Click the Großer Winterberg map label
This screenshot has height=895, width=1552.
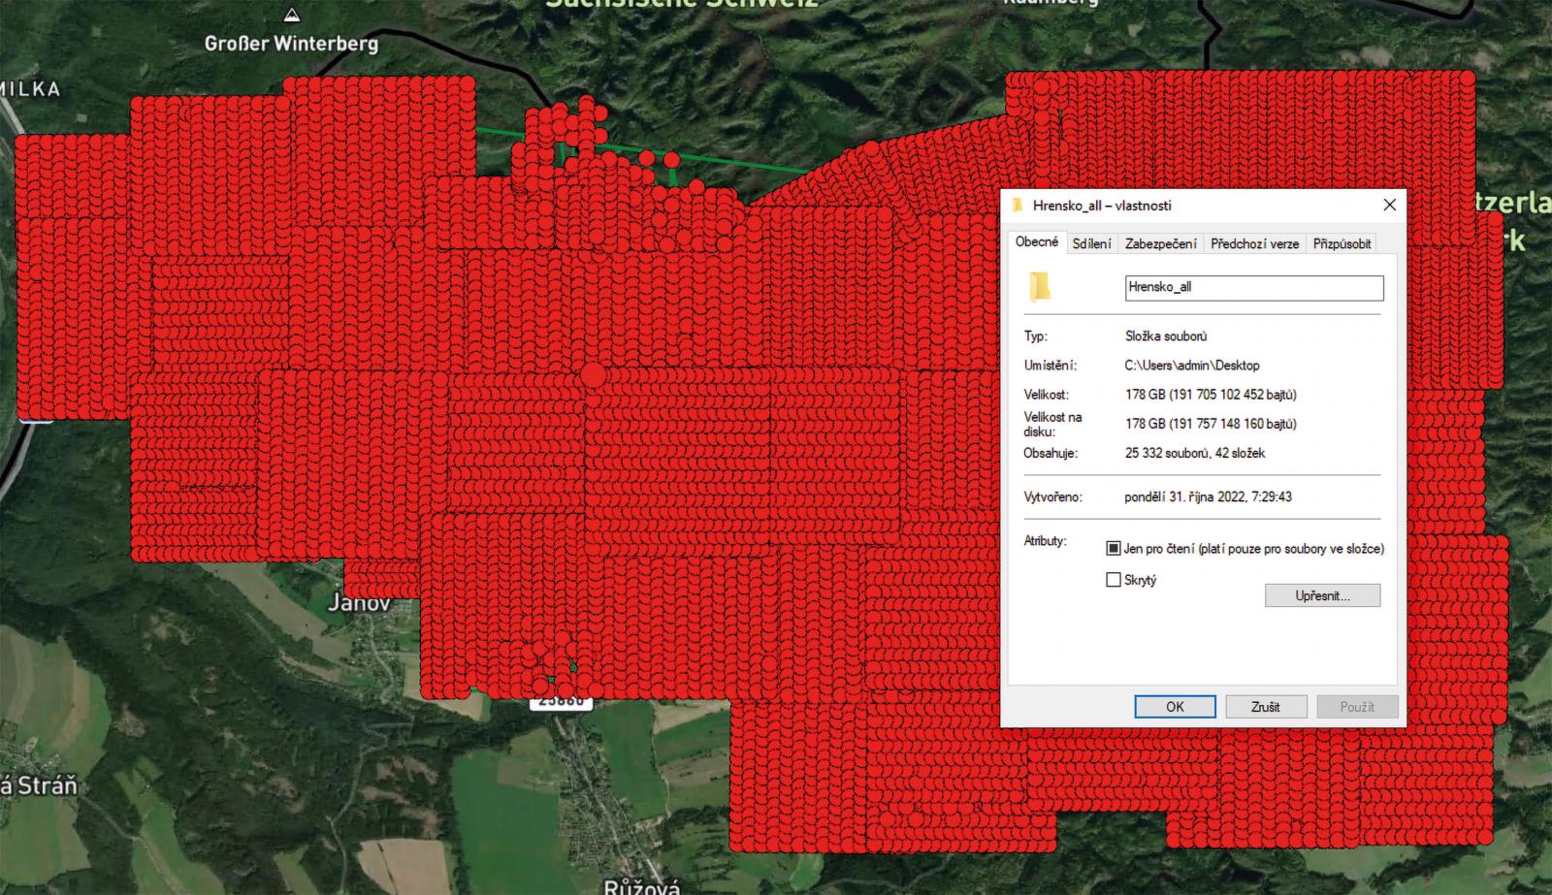point(291,44)
